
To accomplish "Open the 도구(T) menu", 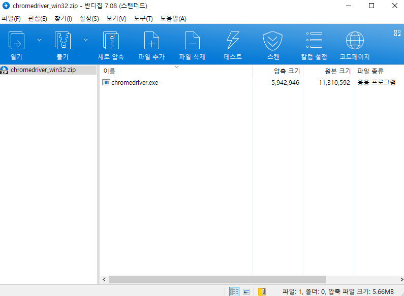I will pyautogui.click(x=143, y=19).
